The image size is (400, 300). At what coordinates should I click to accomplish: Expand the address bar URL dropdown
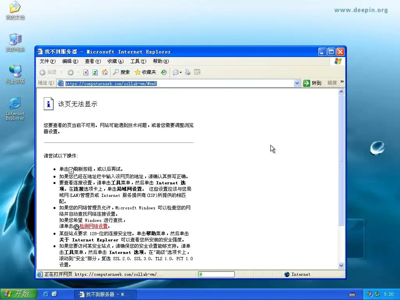pos(297,83)
